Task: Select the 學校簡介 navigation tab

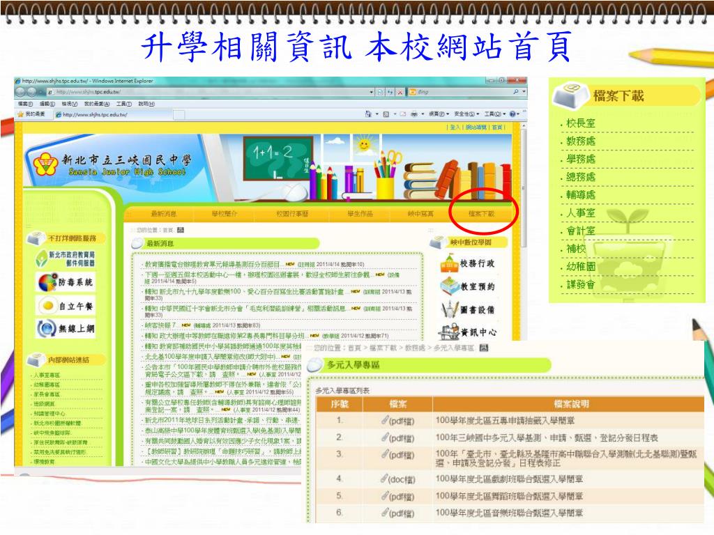Action: coord(224,213)
